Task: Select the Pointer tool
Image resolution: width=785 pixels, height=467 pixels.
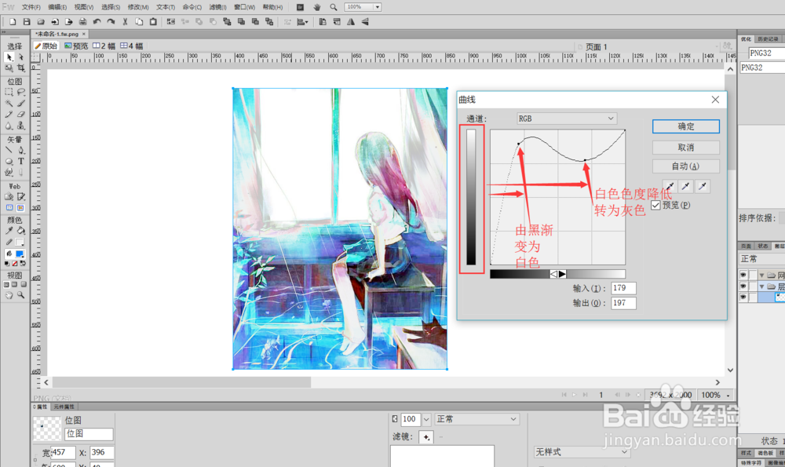Action: (x=9, y=57)
